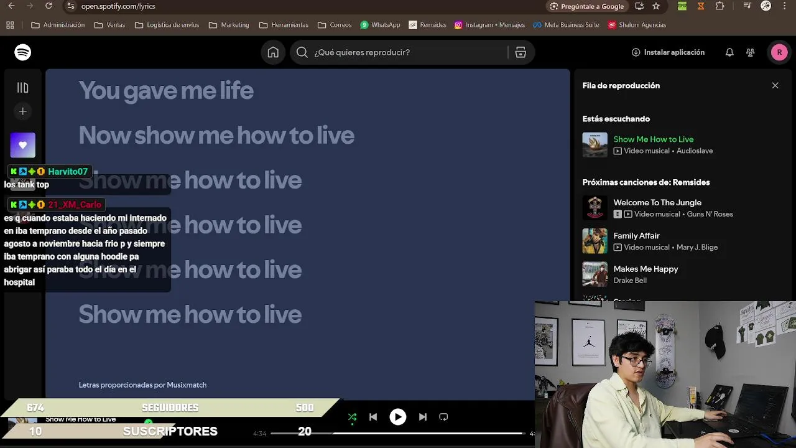Click the Welcome To The Jungle cover thumbnail
796x448 pixels.
(x=595, y=208)
